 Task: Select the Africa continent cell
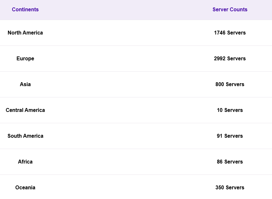(x=25, y=162)
